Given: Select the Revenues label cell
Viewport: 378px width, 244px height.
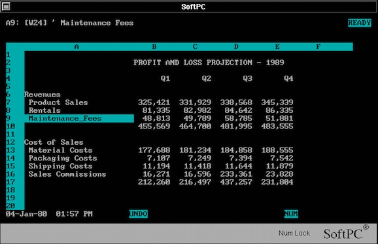Looking at the screenshot, I should coord(43,95).
